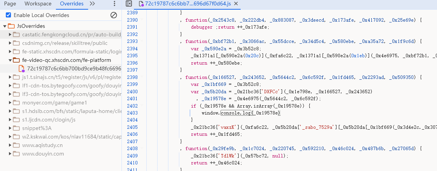Screen dimensions: 437x171
Task: Toggle the navigator sidebar panel icon
Action: (129, 3)
